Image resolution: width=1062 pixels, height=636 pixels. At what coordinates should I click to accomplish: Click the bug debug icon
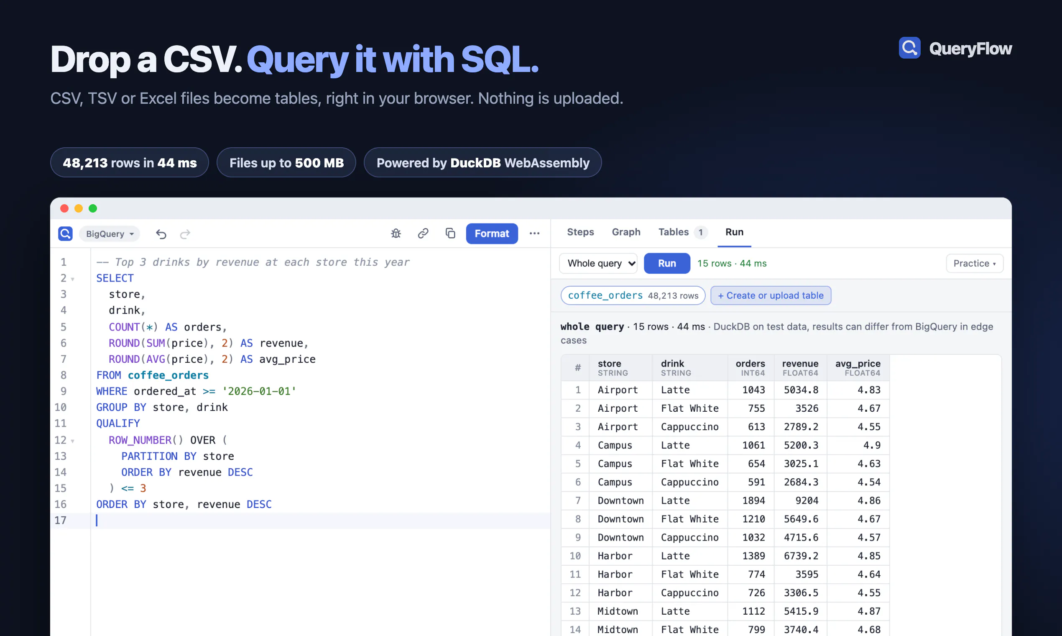coord(396,233)
